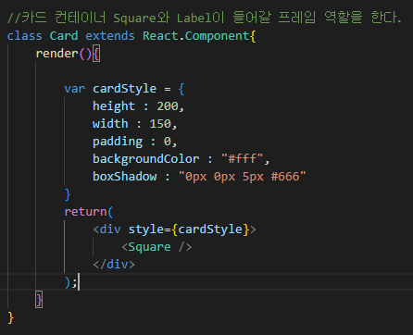
Task: Click the 'boxShadow' property name
Action: pos(124,177)
